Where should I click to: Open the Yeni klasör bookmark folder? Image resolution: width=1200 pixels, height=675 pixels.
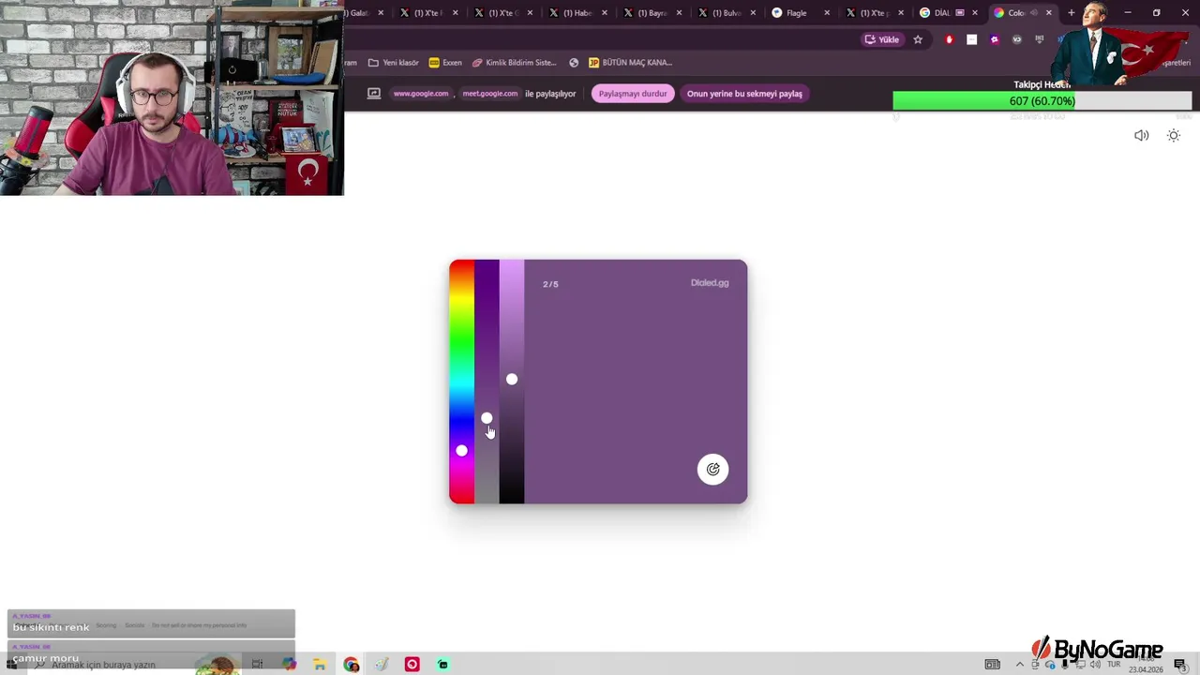tap(394, 63)
